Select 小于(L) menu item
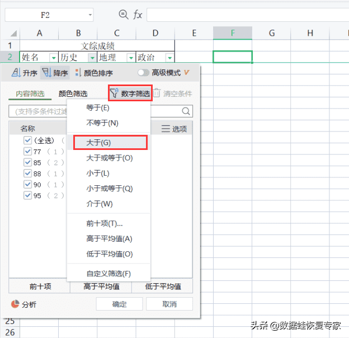Screen dimensions: 349x338 109,173
